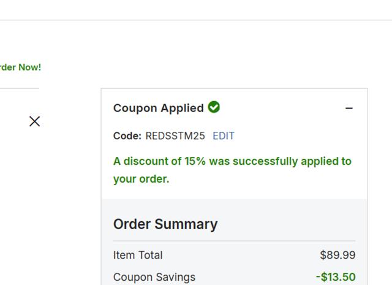Click EDIT next to the coupon code
The height and width of the screenshot is (285, 392).
(224, 136)
